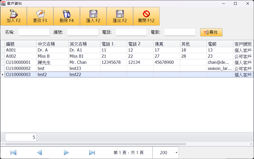Focus the 名稱 name search field

[34, 32]
